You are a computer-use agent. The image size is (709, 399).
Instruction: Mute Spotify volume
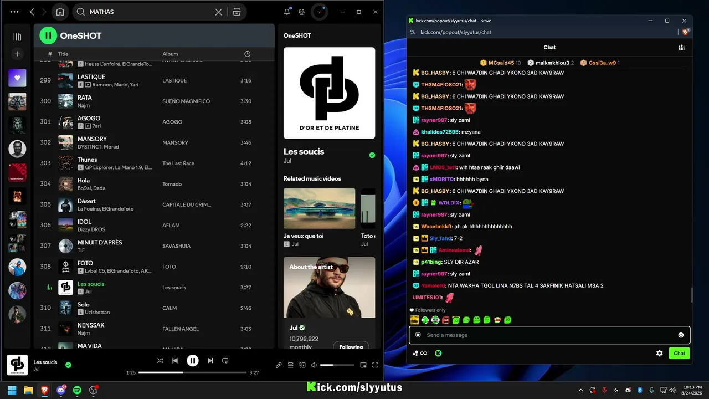coord(314,365)
